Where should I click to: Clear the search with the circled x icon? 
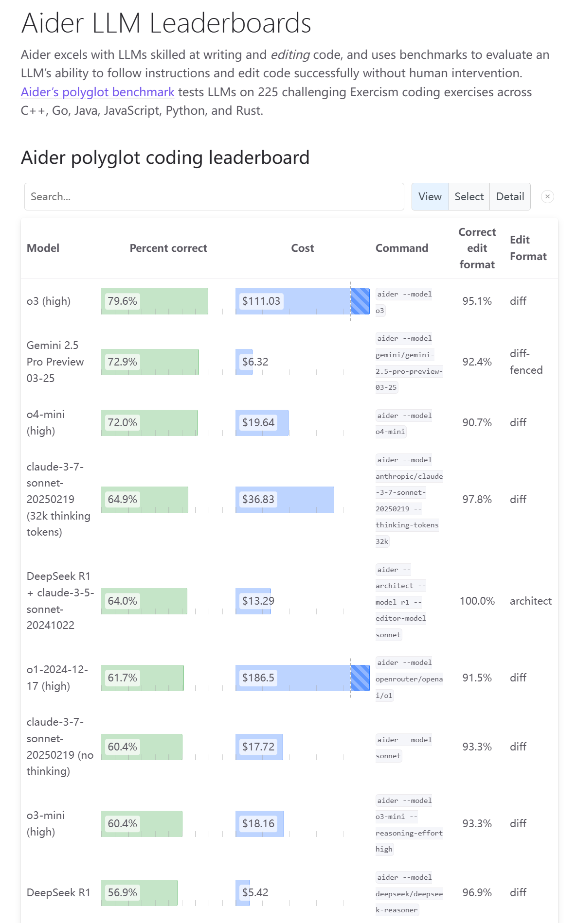tap(547, 196)
